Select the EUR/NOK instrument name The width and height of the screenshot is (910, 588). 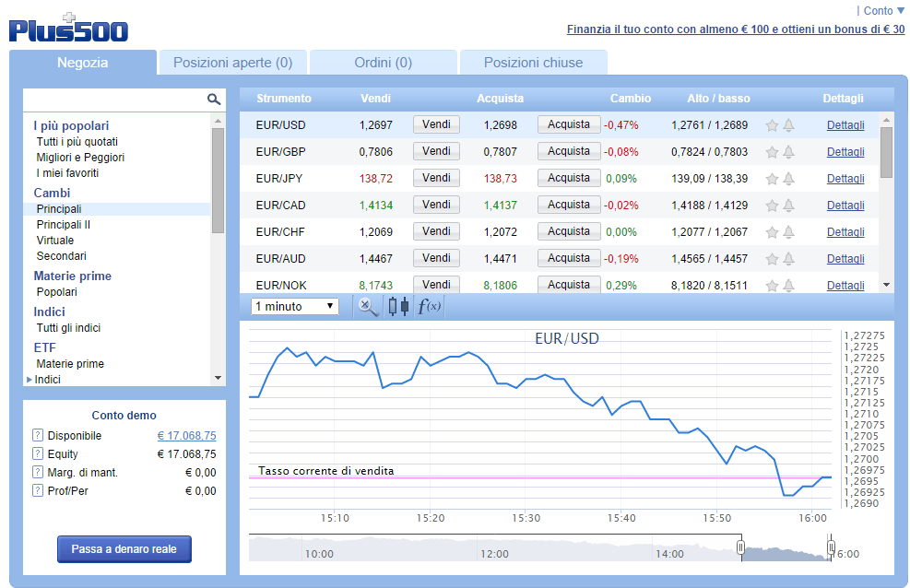[x=281, y=286]
